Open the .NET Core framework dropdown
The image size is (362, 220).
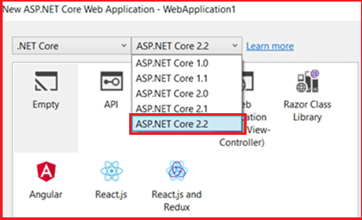click(x=70, y=46)
